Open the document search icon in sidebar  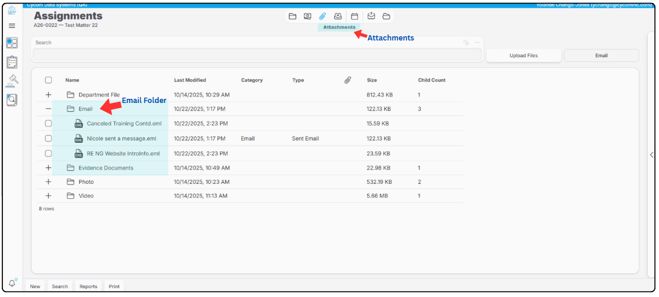[x=12, y=99]
